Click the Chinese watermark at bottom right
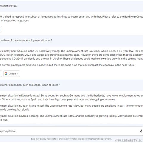The image size is (143, 143). click(x=128, y=140)
